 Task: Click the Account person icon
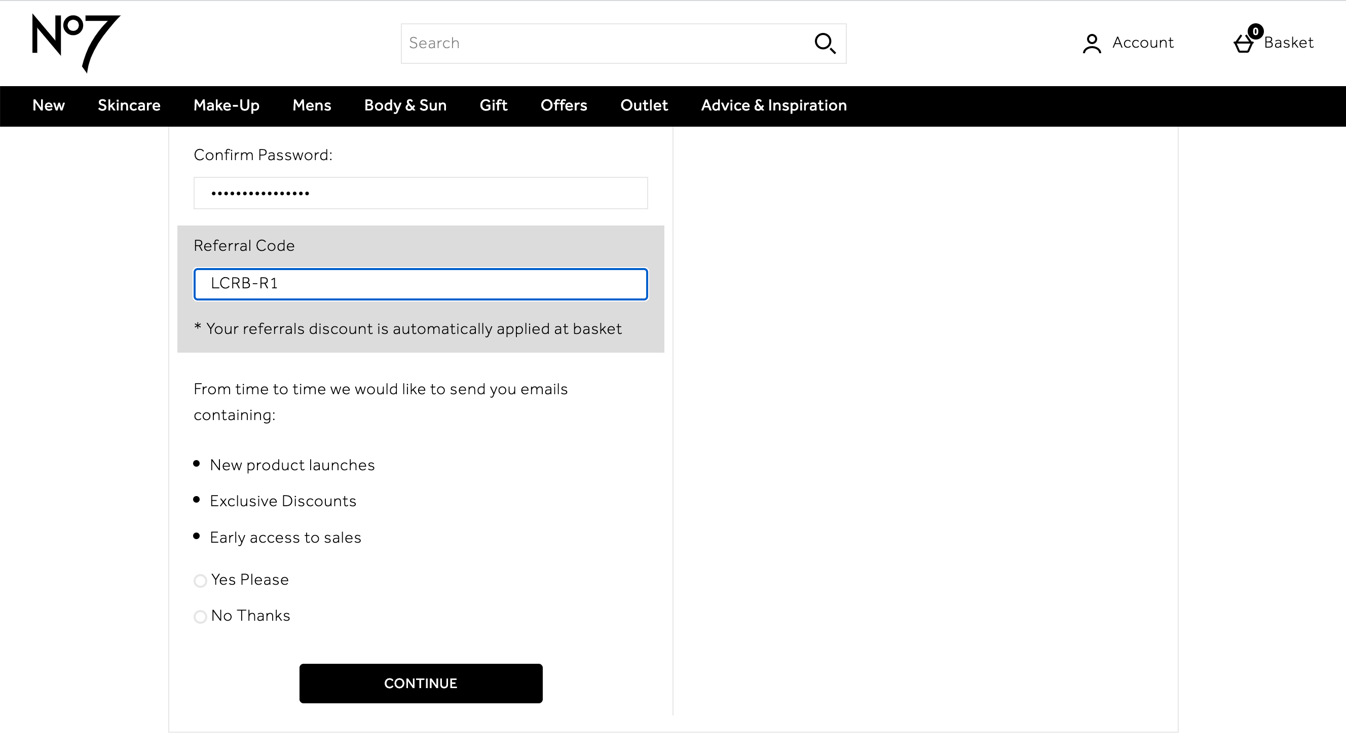coord(1091,44)
